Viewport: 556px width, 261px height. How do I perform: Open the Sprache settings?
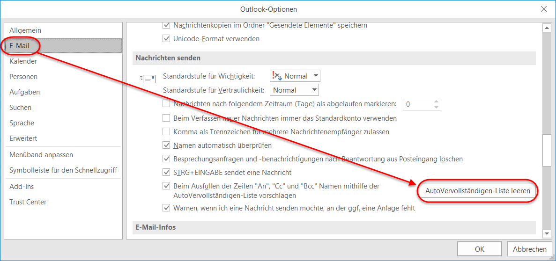pos(64,123)
